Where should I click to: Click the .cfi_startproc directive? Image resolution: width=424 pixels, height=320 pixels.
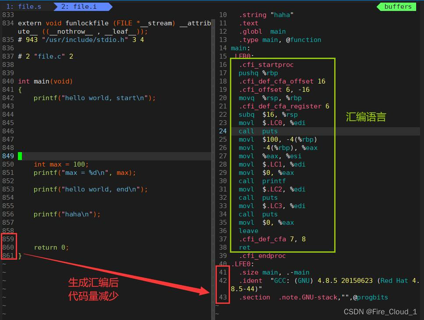[x=266, y=65]
